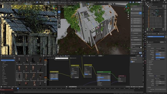This screenshot has height=94, width=167.
Task: Jump to last frame in timeline
Action: tap(76, 87)
